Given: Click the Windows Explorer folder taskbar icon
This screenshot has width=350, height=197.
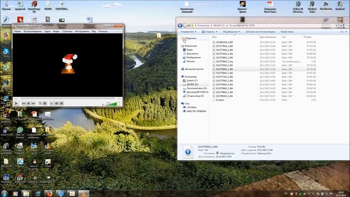Looking at the screenshot, I should click(x=26, y=194).
